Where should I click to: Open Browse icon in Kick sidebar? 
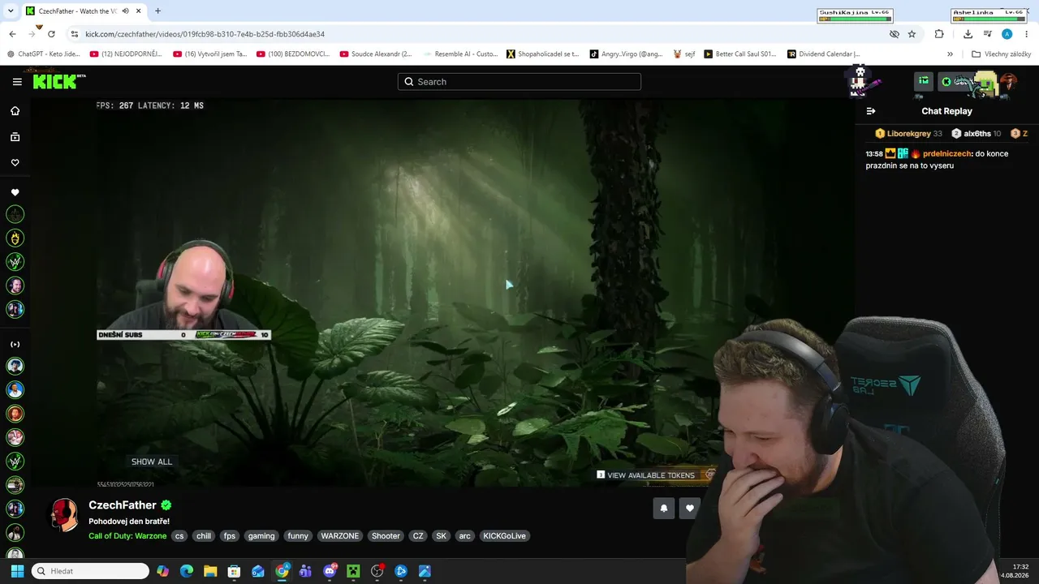tap(15, 137)
